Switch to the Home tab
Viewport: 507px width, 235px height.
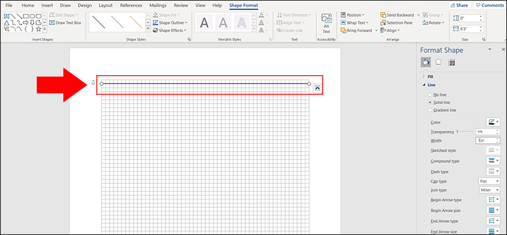pyautogui.click(x=28, y=5)
